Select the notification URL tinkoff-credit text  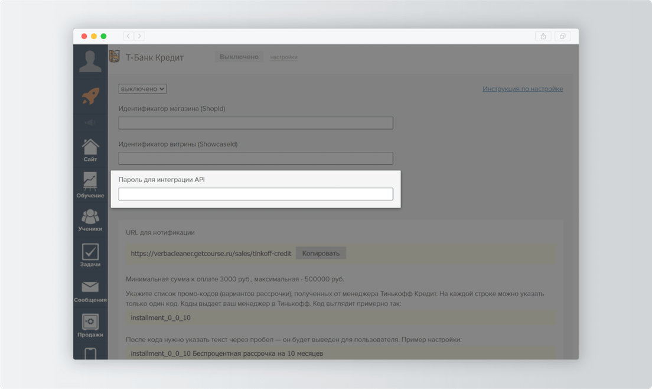(211, 254)
